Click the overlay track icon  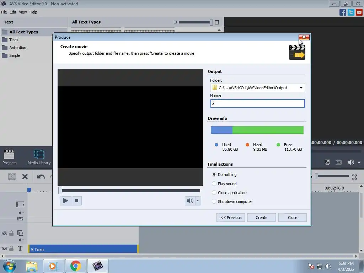pos(20,233)
